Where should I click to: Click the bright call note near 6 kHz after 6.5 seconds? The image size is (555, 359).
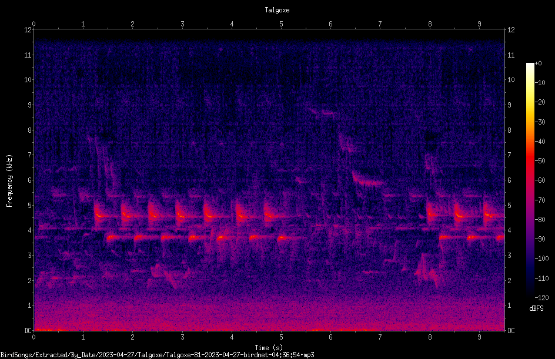click(x=368, y=180)
